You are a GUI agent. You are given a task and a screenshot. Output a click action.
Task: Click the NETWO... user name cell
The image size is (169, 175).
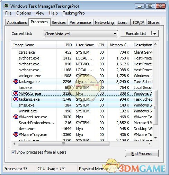point(84,64)
